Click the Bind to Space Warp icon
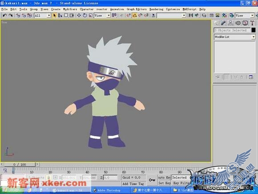Screen dimensions: 258x194 29,16
